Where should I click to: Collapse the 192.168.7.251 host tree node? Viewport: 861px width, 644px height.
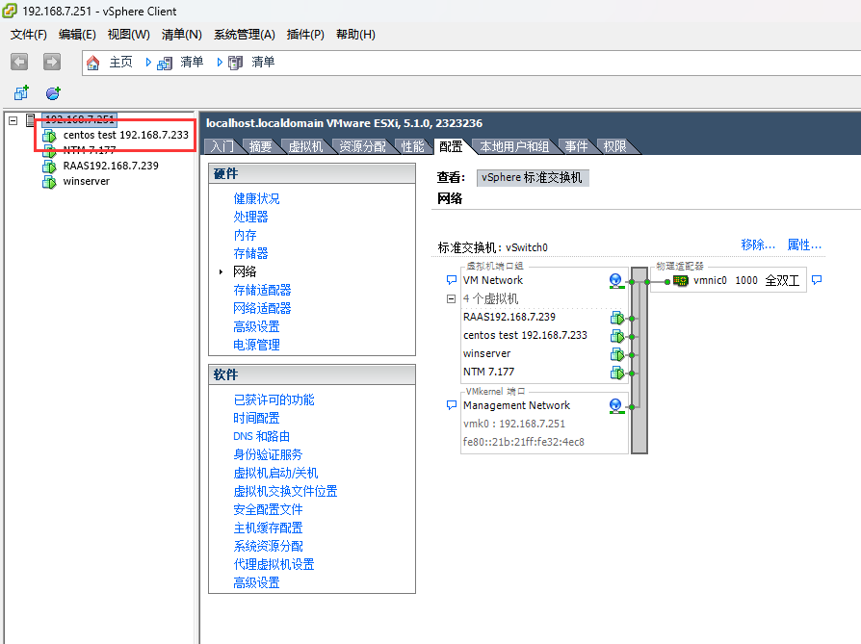13,120
